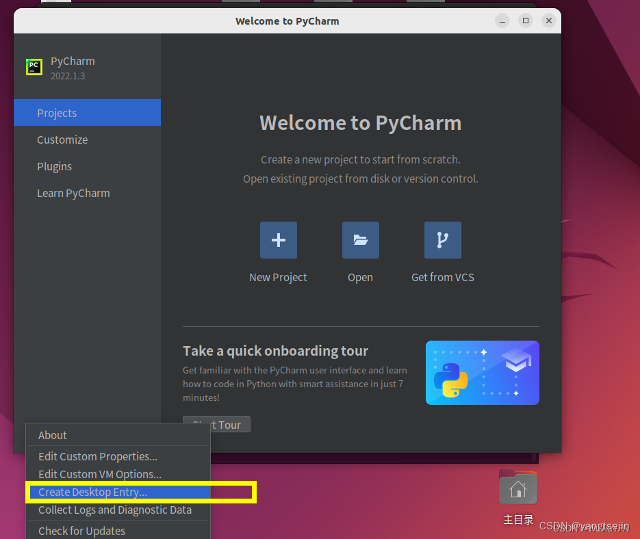
Task: Switch to the Customize section
Action: 88,140
